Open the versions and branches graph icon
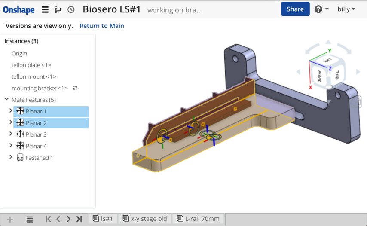The image size is (367, 226). tap(58, 9)
